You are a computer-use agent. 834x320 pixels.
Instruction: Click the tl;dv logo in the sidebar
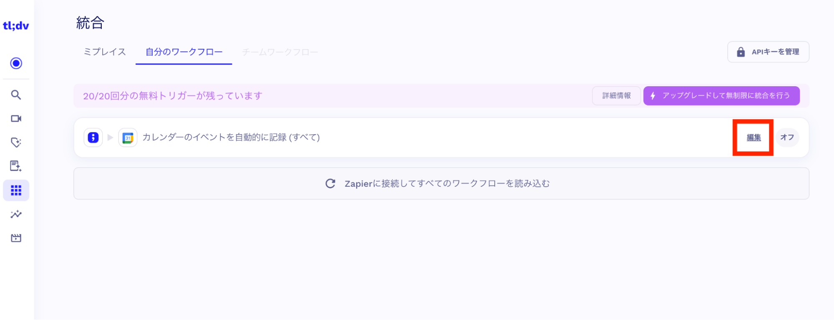tap(16, 26)
